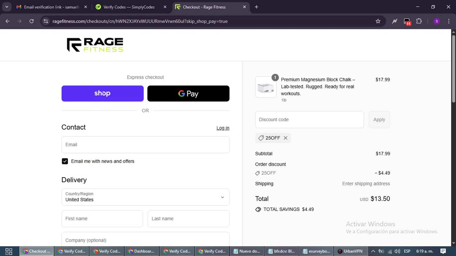Open the Chrome profile avatar S
The image size is (456, 256).
(x=437, y=21)
